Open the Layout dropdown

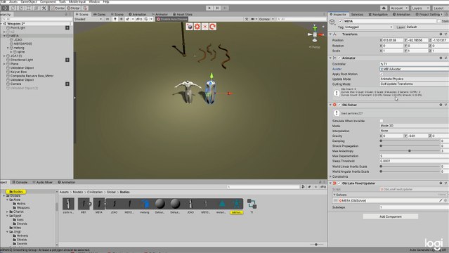[x=440, y=8]
